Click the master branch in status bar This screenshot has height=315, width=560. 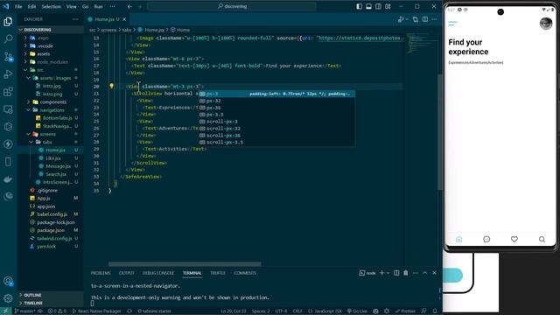(x=24, y=311)
